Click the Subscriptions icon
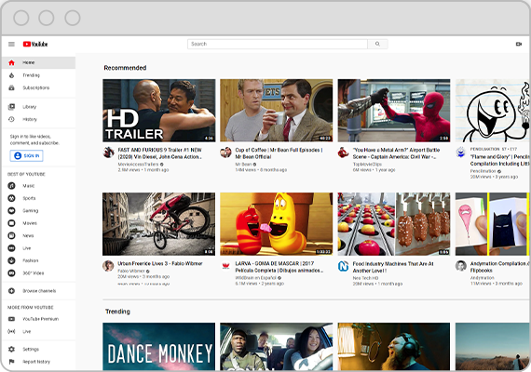531x372 pixels. [11, 87]
